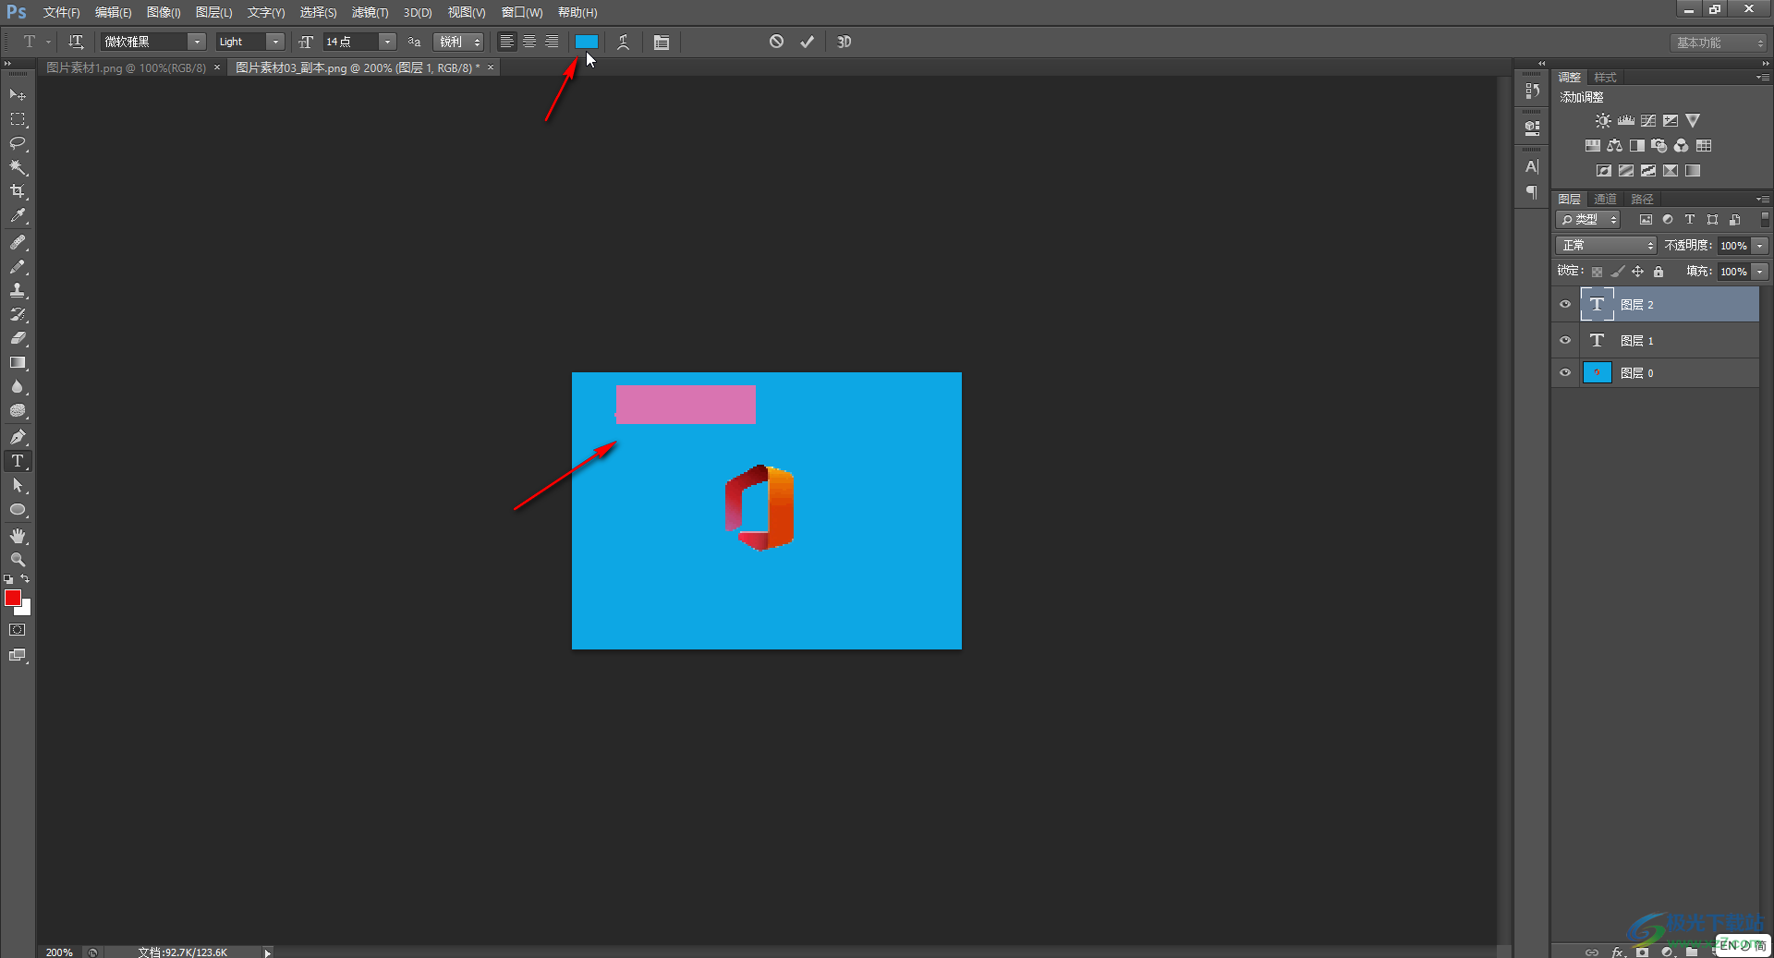Screen dimensions: 1774x958
Task: Select the Zoom tool
Action: [18, 560]
